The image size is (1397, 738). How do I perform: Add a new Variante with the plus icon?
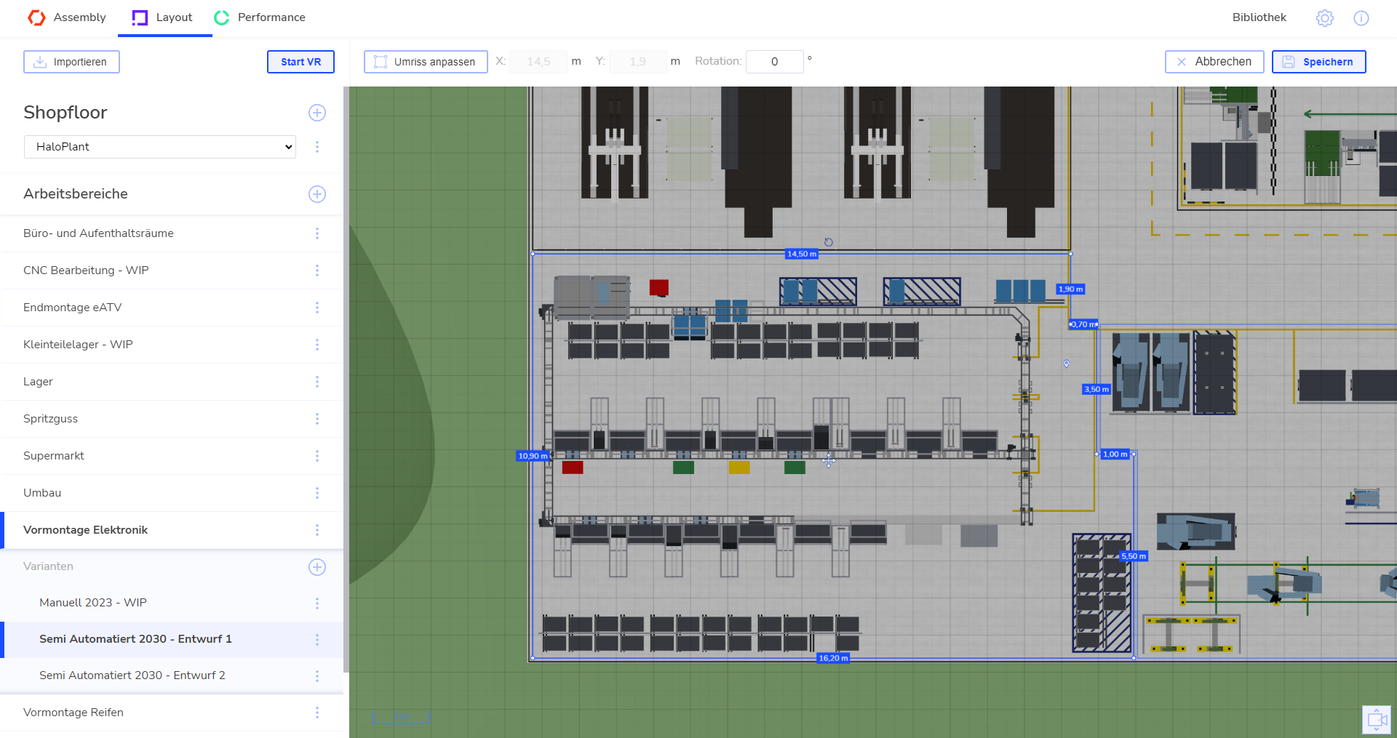coord(317,567)
